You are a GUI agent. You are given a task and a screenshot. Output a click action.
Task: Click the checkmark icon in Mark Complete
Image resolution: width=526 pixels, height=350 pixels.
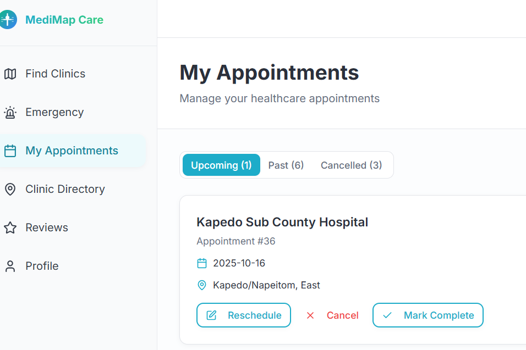click(387, 315)
